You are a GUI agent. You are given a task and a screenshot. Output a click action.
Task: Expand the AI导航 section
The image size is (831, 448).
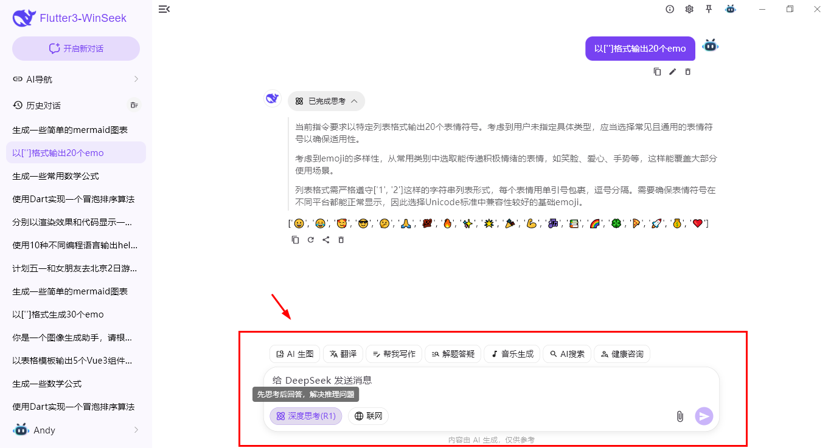pyautogui.click(x=75, y=79)
